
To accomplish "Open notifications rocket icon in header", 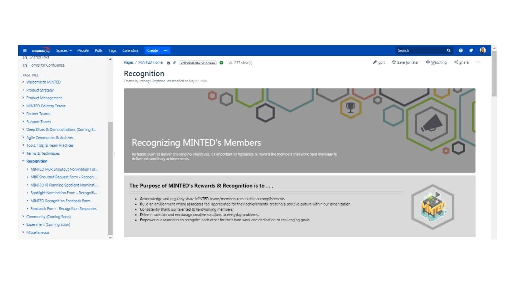I will point(471,50).
